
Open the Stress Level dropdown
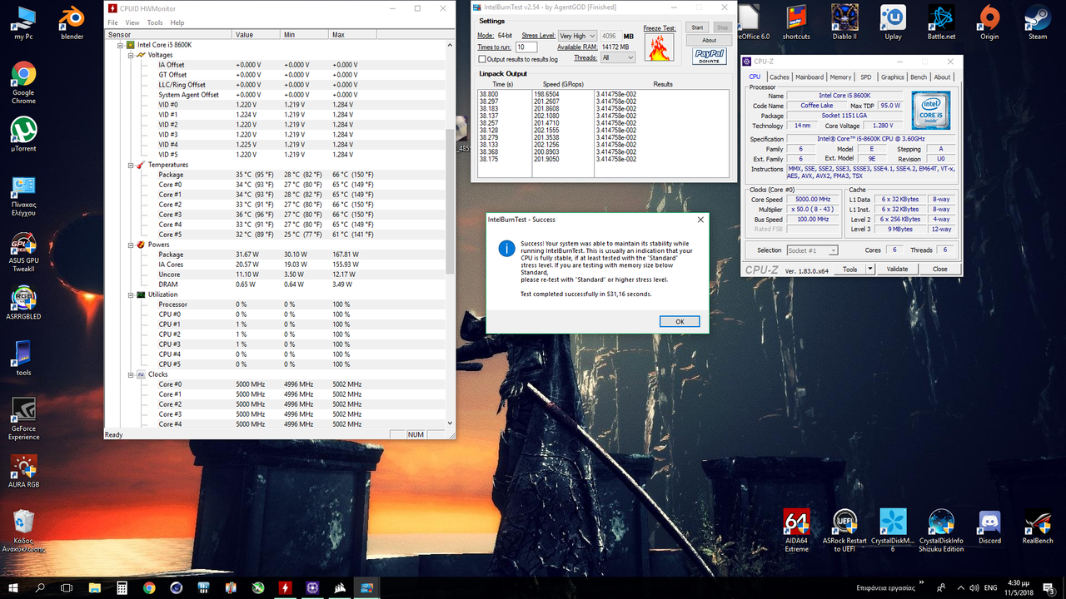[577, 36]
